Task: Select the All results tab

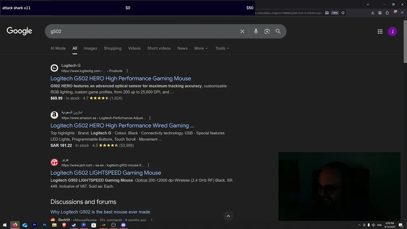Action: click(x=75, y=48)
